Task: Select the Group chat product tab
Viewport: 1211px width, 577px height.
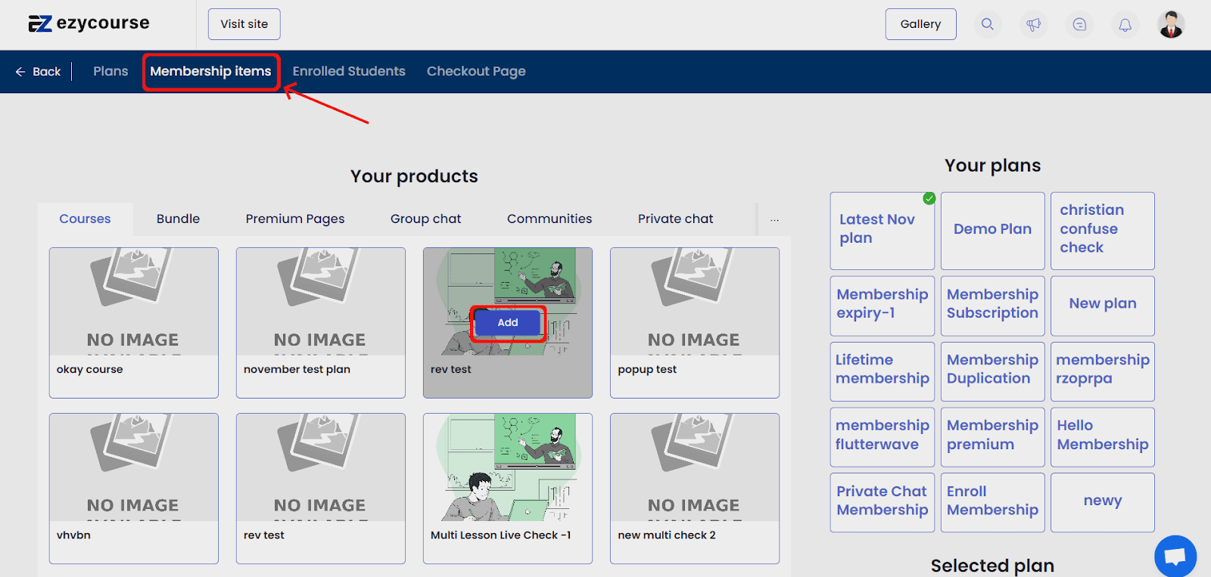Action: click(425, 219)
